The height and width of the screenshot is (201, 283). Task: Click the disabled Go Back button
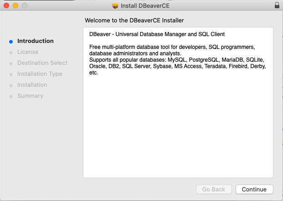[x=214, y=189]
